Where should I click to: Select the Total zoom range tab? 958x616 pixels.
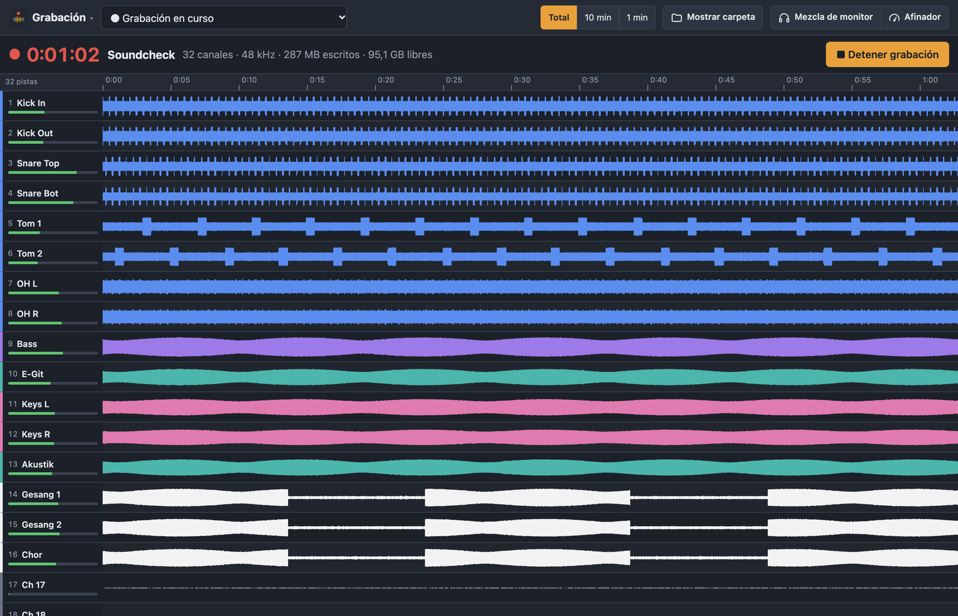click(559, 17)
